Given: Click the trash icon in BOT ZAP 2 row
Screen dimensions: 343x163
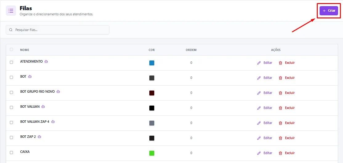Looking at the screenshot, I should coord(280,138).
